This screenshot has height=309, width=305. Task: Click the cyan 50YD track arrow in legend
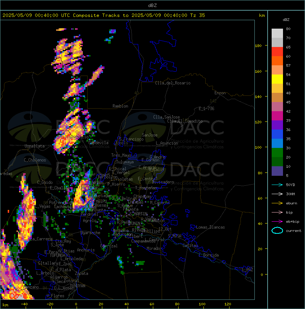tap(277, 185)
